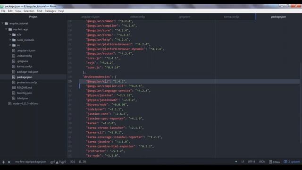Open the Packages menu
302x170 pixels.
(x=50, y=11)
